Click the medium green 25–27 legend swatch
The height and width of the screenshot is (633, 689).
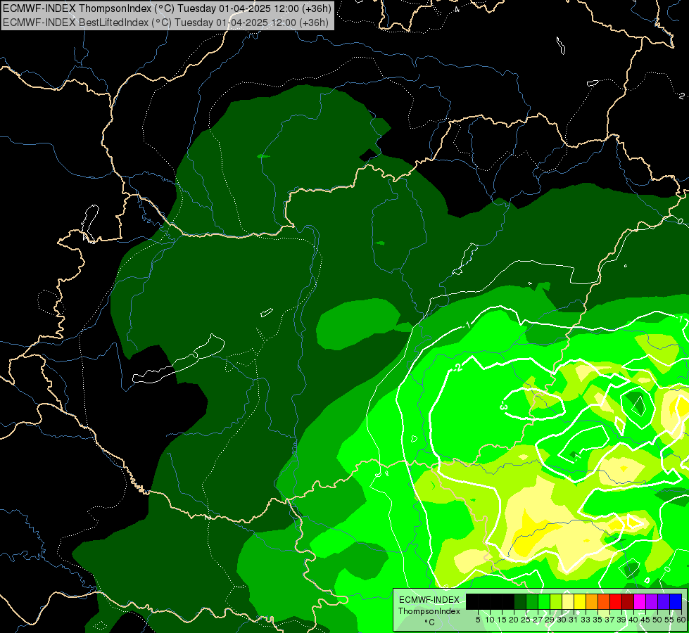coord(532,601)
